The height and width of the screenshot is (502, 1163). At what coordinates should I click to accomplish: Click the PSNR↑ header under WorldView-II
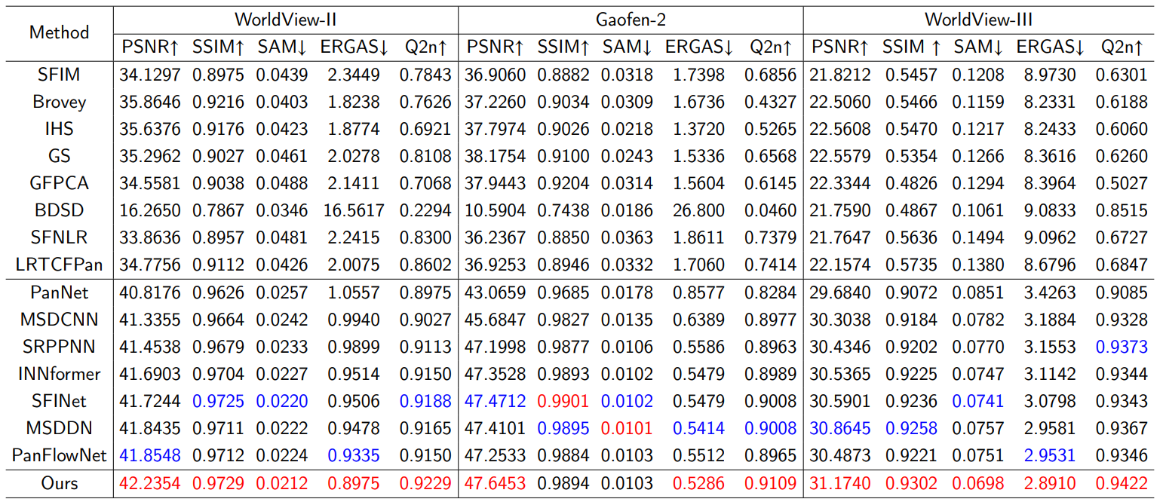(149, 47)
